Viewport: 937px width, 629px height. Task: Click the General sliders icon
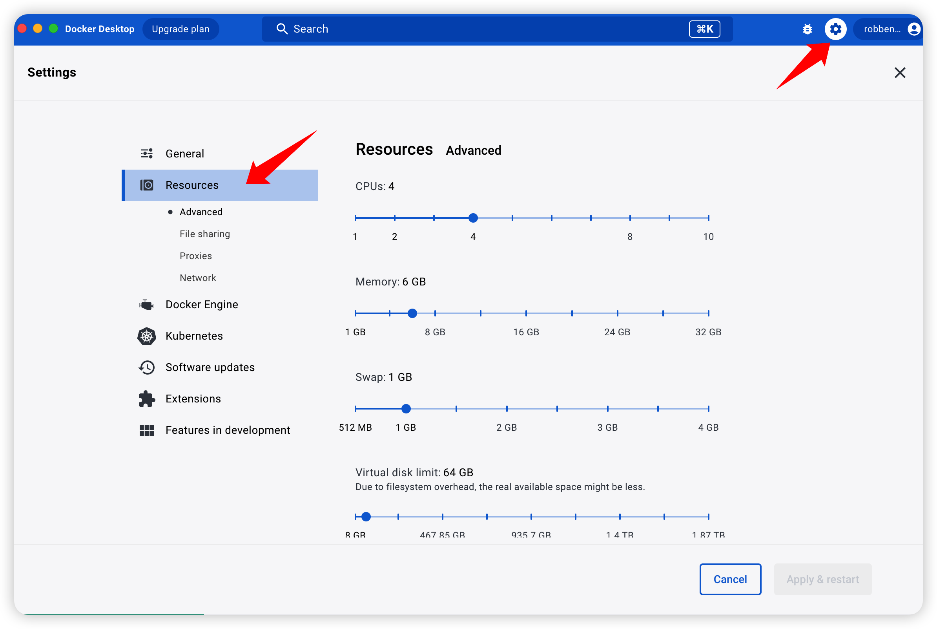(147, 154)
